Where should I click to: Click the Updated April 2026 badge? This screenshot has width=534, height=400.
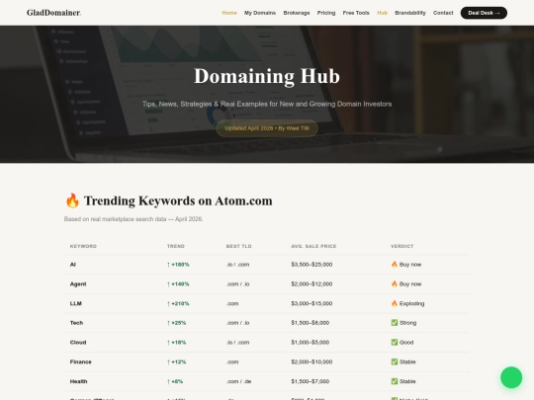[267, 128]
